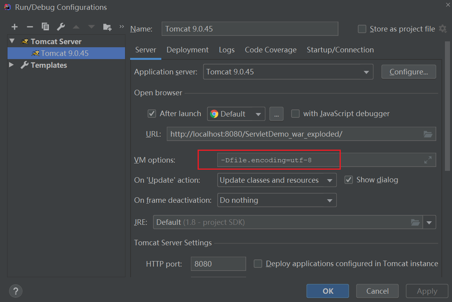Switch to the Deployment tab
This screenshot has width=452, height=302.
[187, 50]
